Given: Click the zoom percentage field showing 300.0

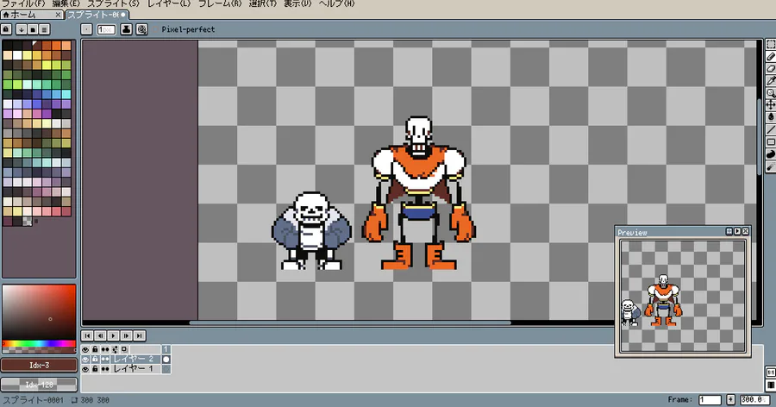Looking at the screenshot, I should click(754, 399).
